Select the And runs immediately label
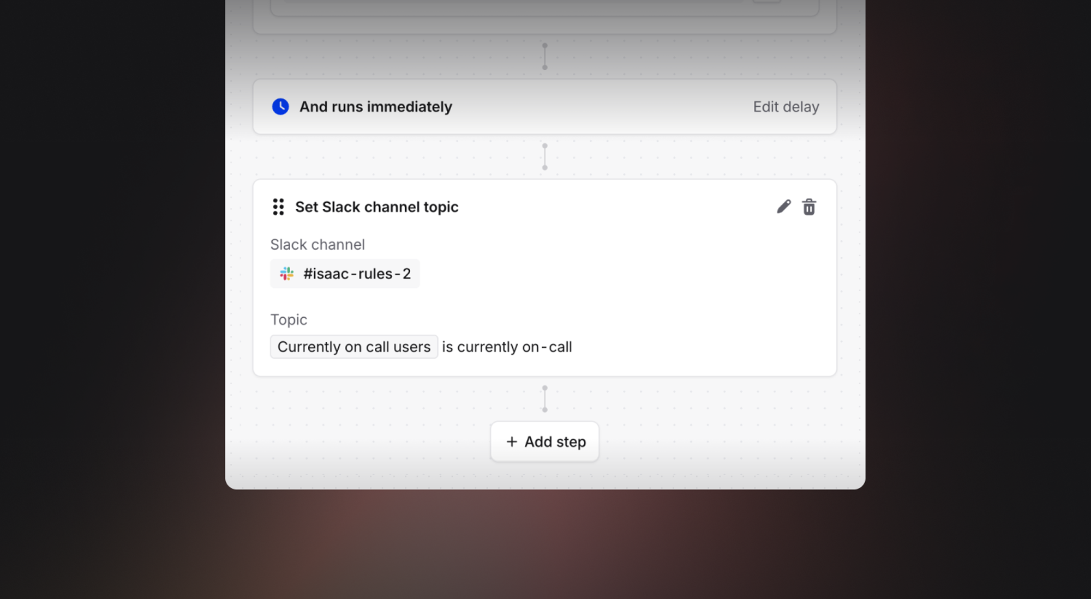Screen dimensions: 1091x599 point(376,107)
